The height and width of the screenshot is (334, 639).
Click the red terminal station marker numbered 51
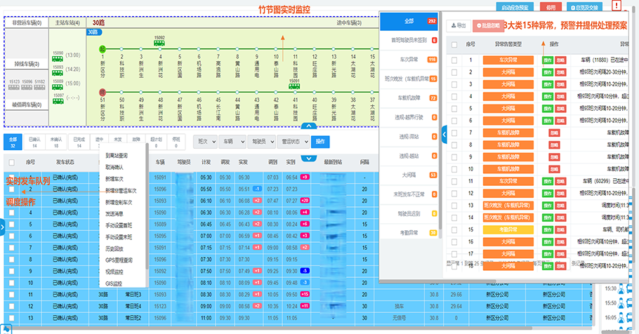point(103,92)
